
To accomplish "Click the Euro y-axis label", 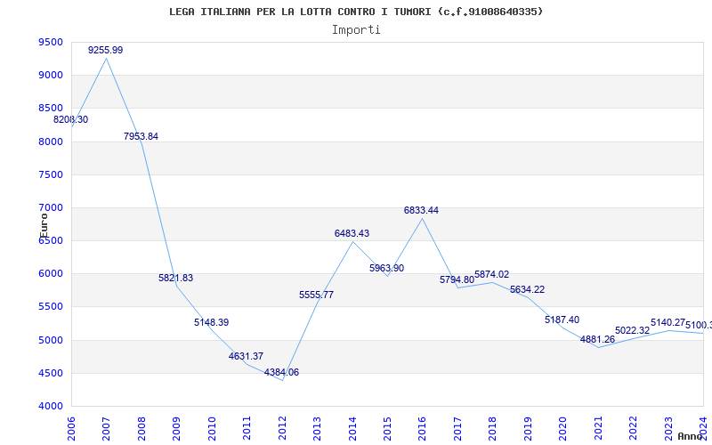I will 44,226.
